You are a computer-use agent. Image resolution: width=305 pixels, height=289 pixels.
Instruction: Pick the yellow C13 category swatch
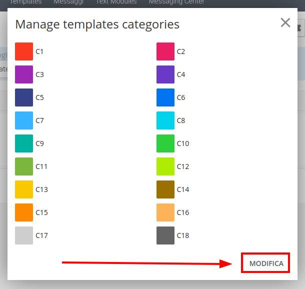click(x=24, y=189)
